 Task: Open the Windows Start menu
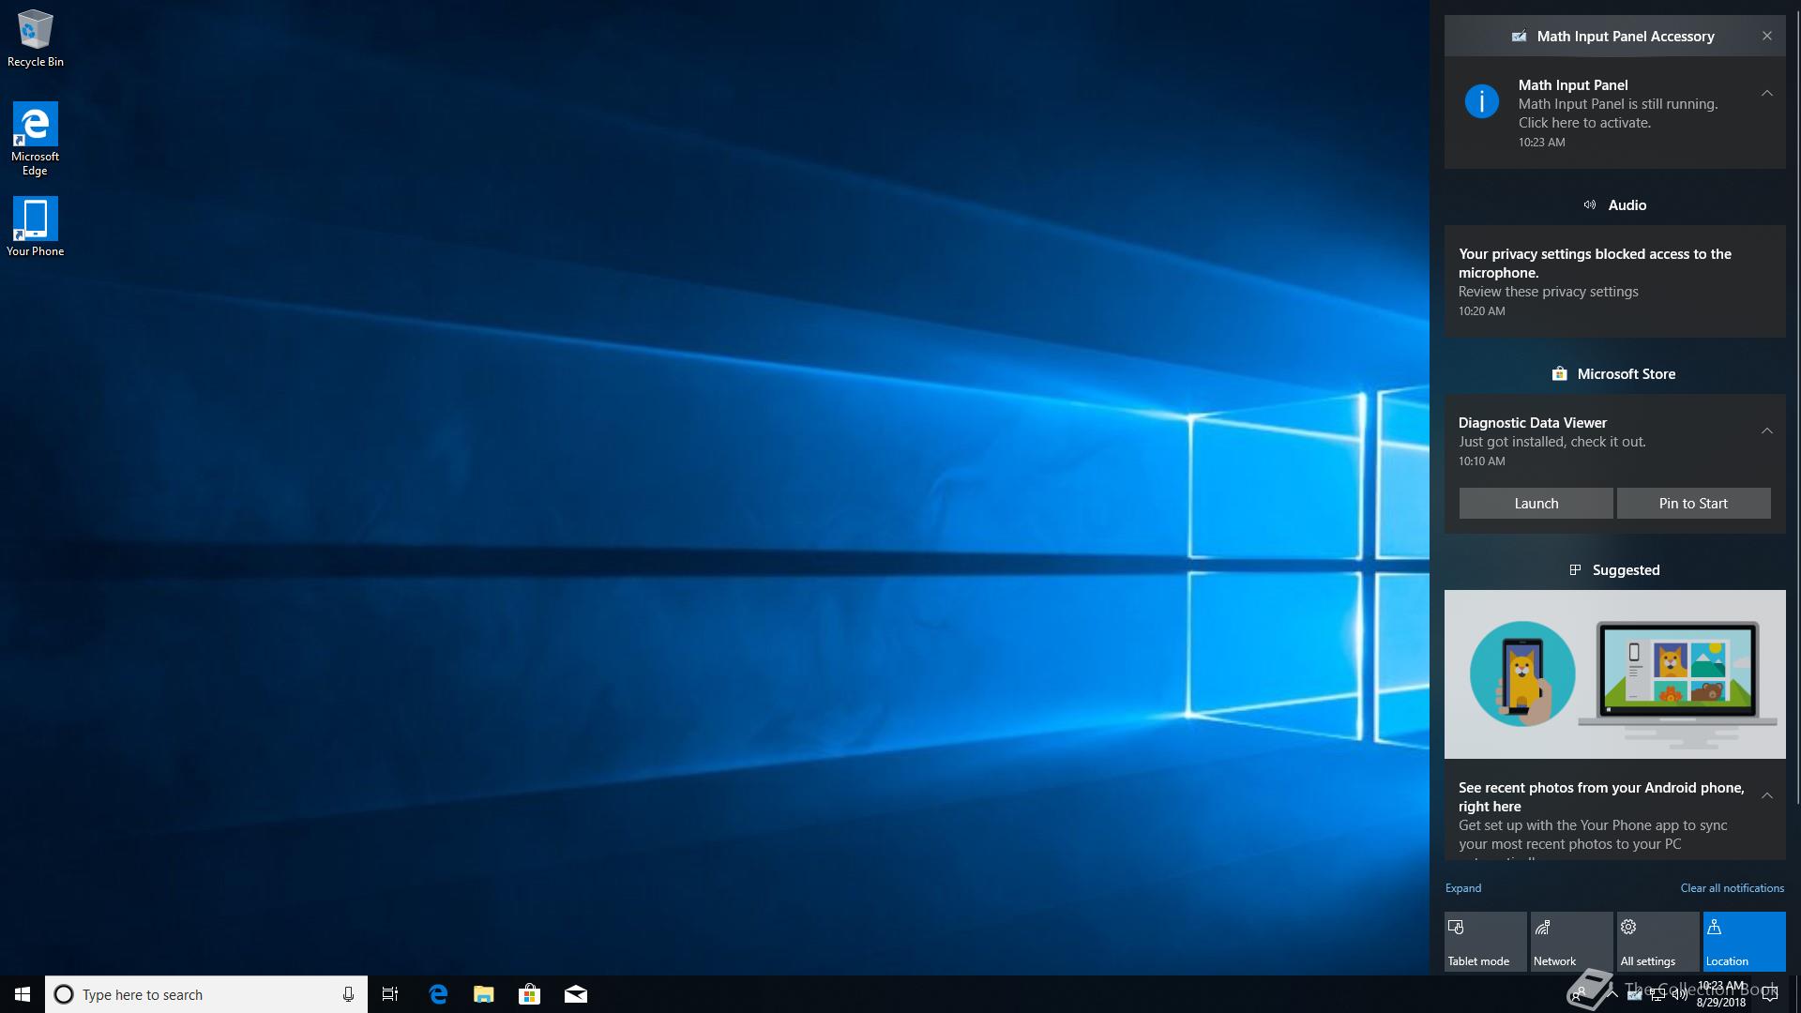coord(23,994)
